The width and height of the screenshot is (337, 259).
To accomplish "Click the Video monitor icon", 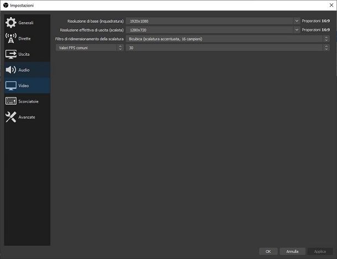I will coord(10,85).
